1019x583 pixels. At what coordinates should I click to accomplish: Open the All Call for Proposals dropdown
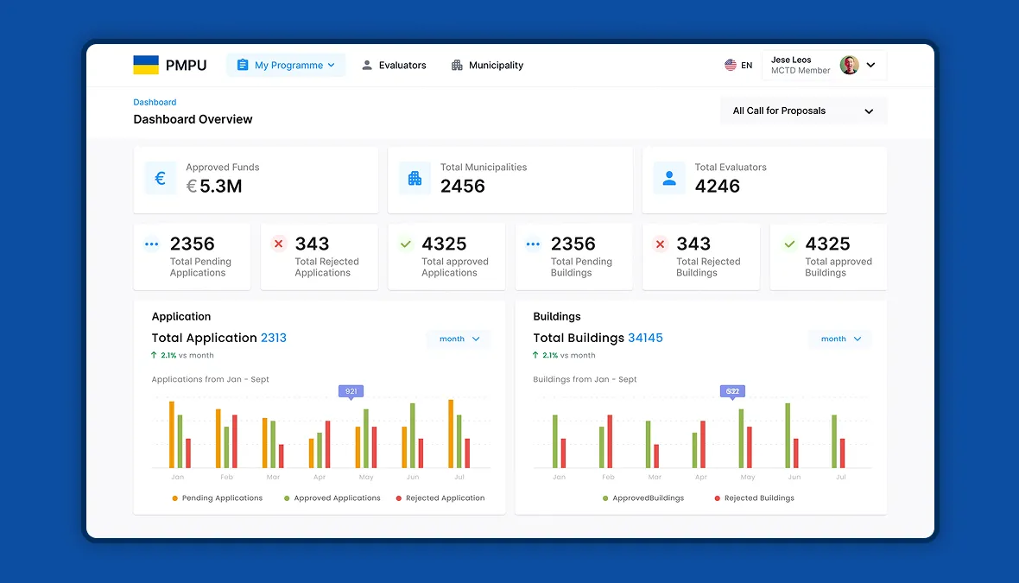coord(803,111)
